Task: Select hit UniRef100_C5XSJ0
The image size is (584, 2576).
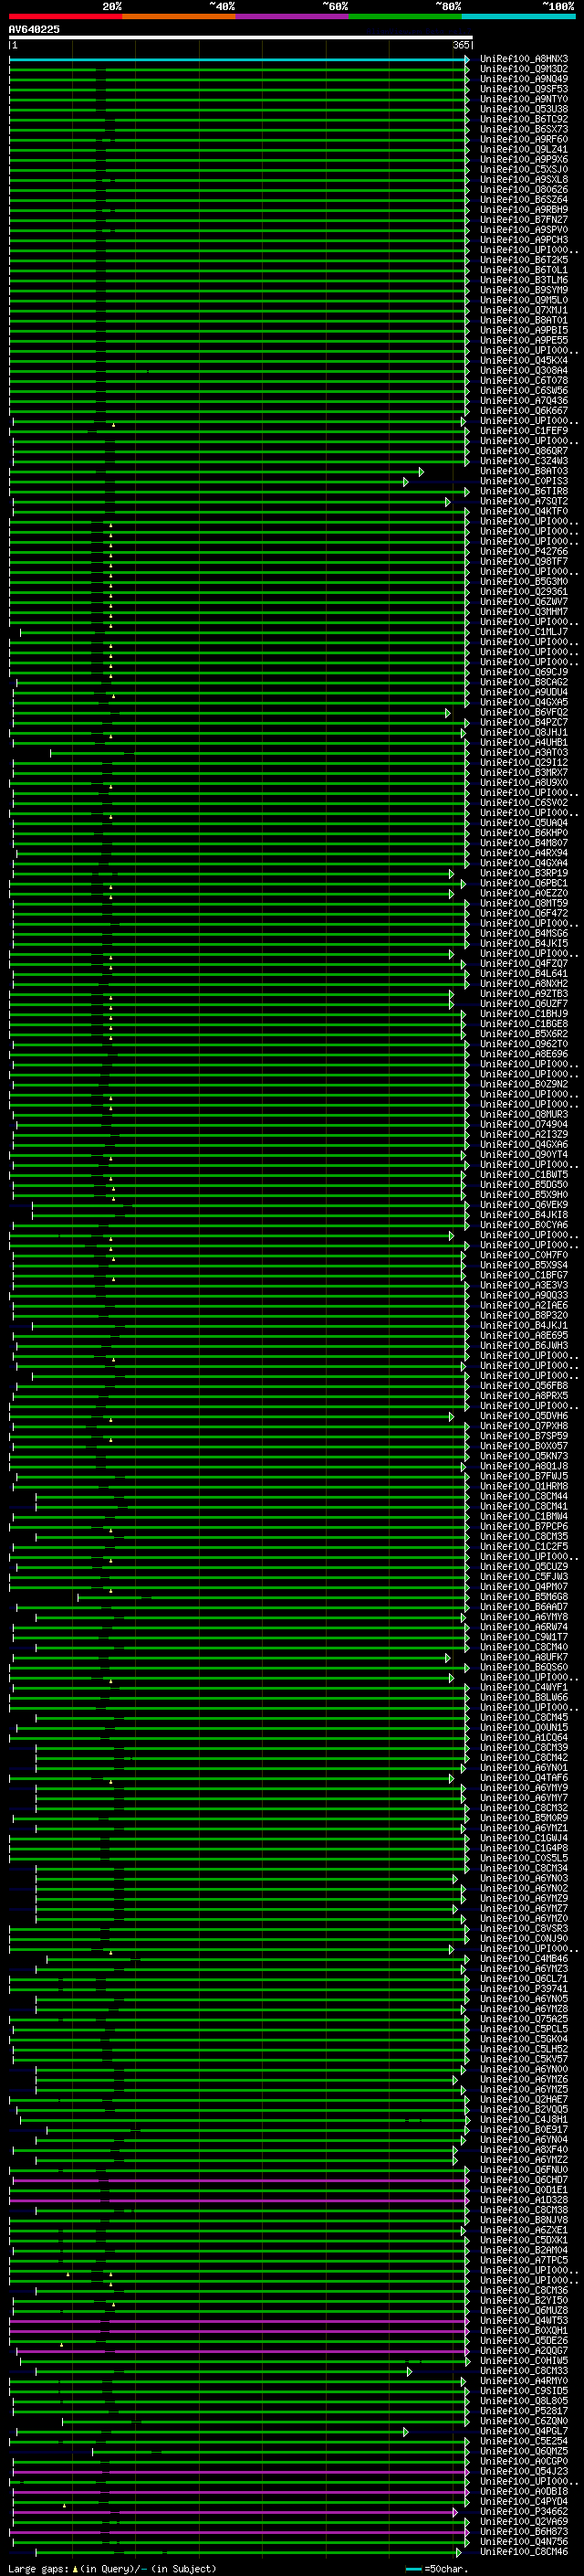Action: coord(524,170)
